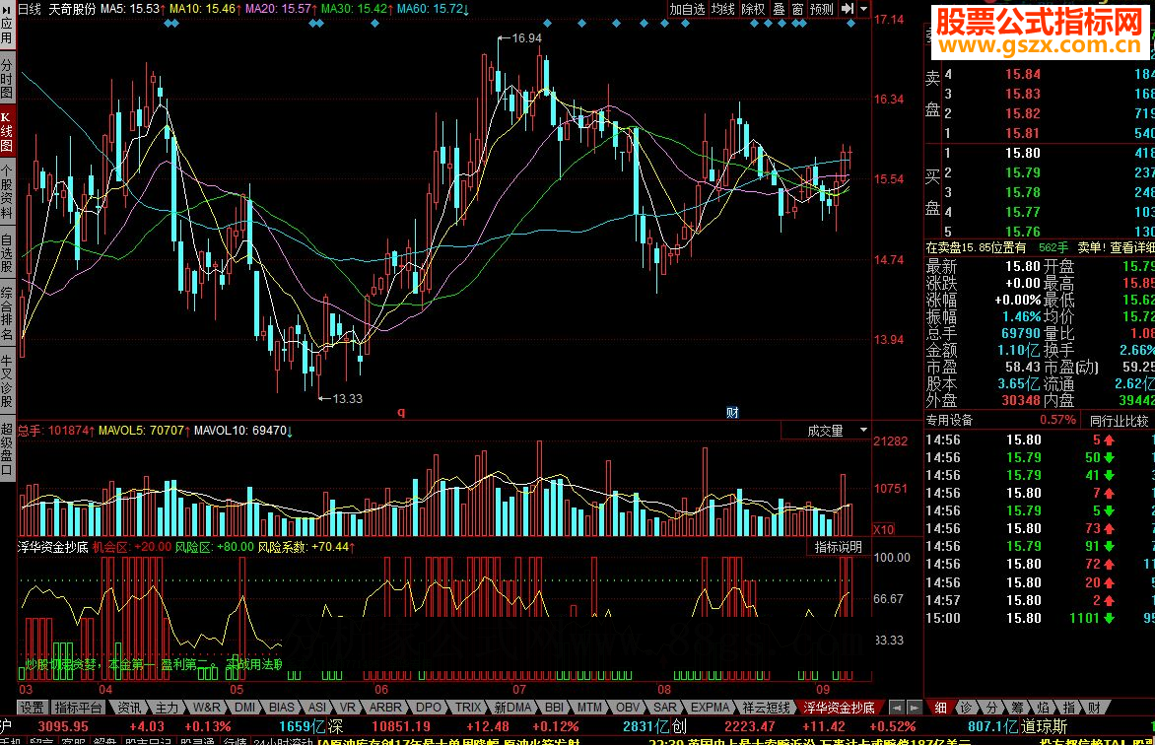Screen dimensions: 1155x745
Task: Open 超级盘口 sidebar tab
Action: (7, 448)
